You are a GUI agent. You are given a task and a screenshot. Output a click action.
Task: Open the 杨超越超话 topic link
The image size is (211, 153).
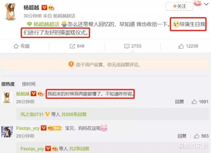[46, 24]
